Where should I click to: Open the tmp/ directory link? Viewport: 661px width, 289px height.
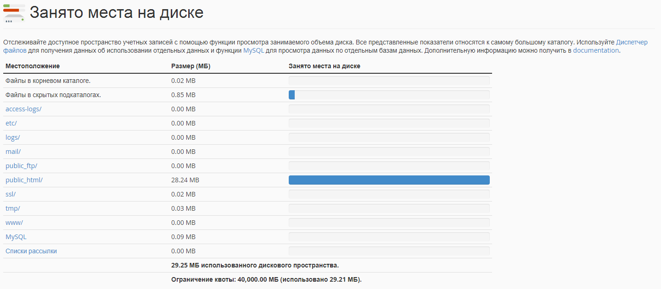click(12, 208)
